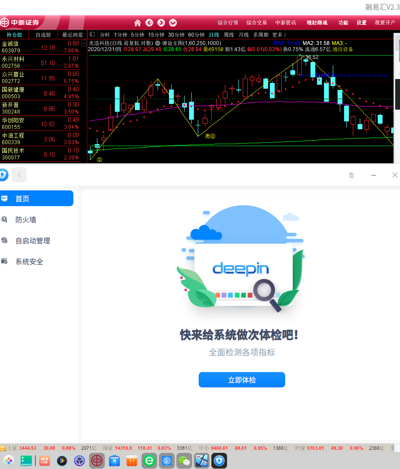Open the teal desktop icon in dock
The height and width of the screenshot is (469, 400).
point(26,461)
